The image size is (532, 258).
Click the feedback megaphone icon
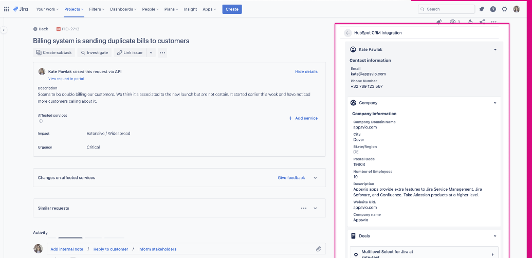click(439, 22)
